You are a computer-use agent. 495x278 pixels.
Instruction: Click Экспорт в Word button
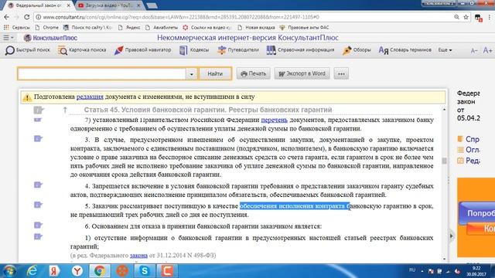coord(302,74)
